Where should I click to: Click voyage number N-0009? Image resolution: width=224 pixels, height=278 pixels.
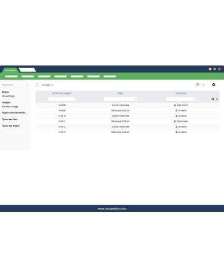62,110
